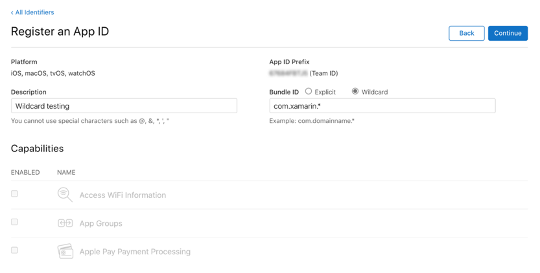The width and height of the screenshot is (540, 273).
Task: Click the Register an App ID heading
Action: point(60,31)
